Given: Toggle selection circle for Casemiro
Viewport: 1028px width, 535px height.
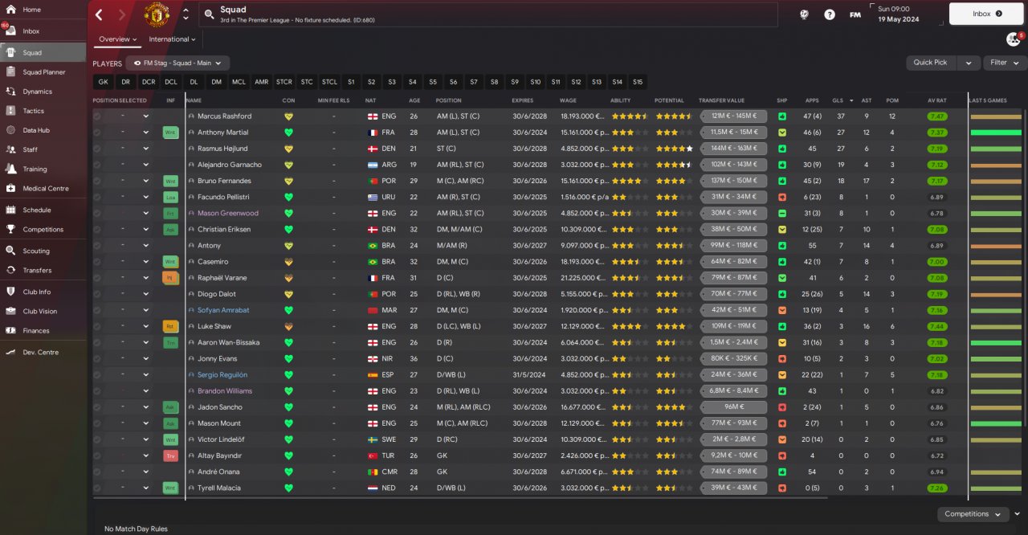Looking at the screenshot, I should 97,262.
